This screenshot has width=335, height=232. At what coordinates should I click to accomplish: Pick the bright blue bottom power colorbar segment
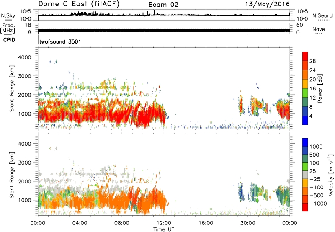pyautogui.click(x=305, y=120)
